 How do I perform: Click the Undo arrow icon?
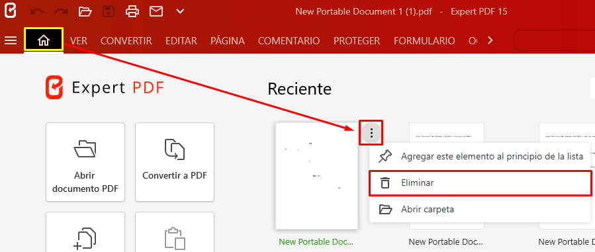point(37,12)
